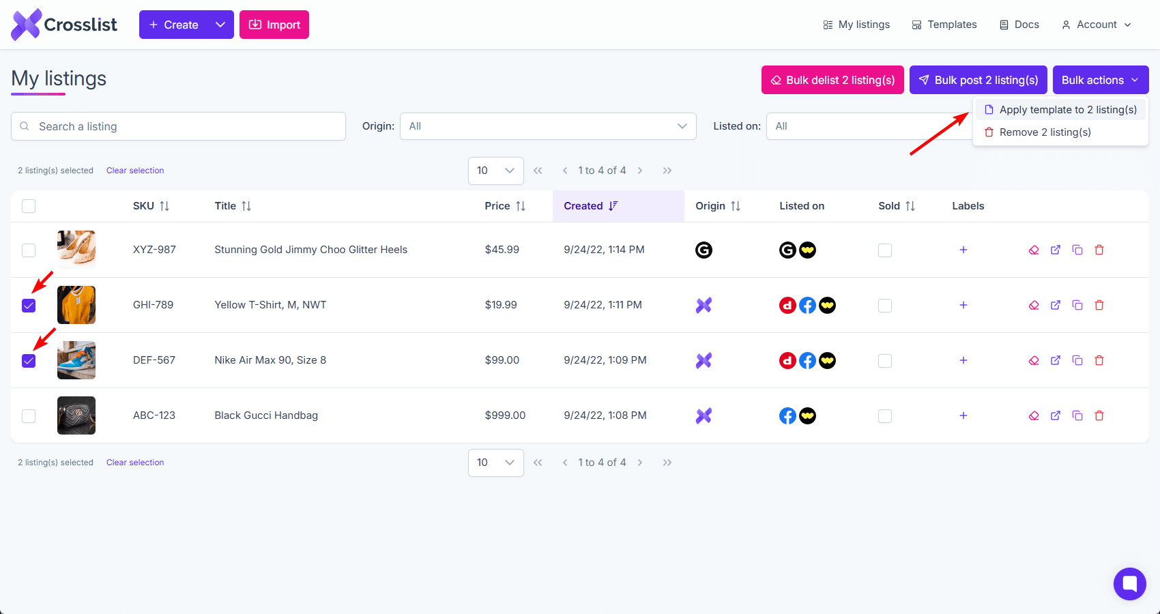Click Depop icon in Nike Air Max row
This screenshot has width=1160, height=614.
[x=787, y=360]
